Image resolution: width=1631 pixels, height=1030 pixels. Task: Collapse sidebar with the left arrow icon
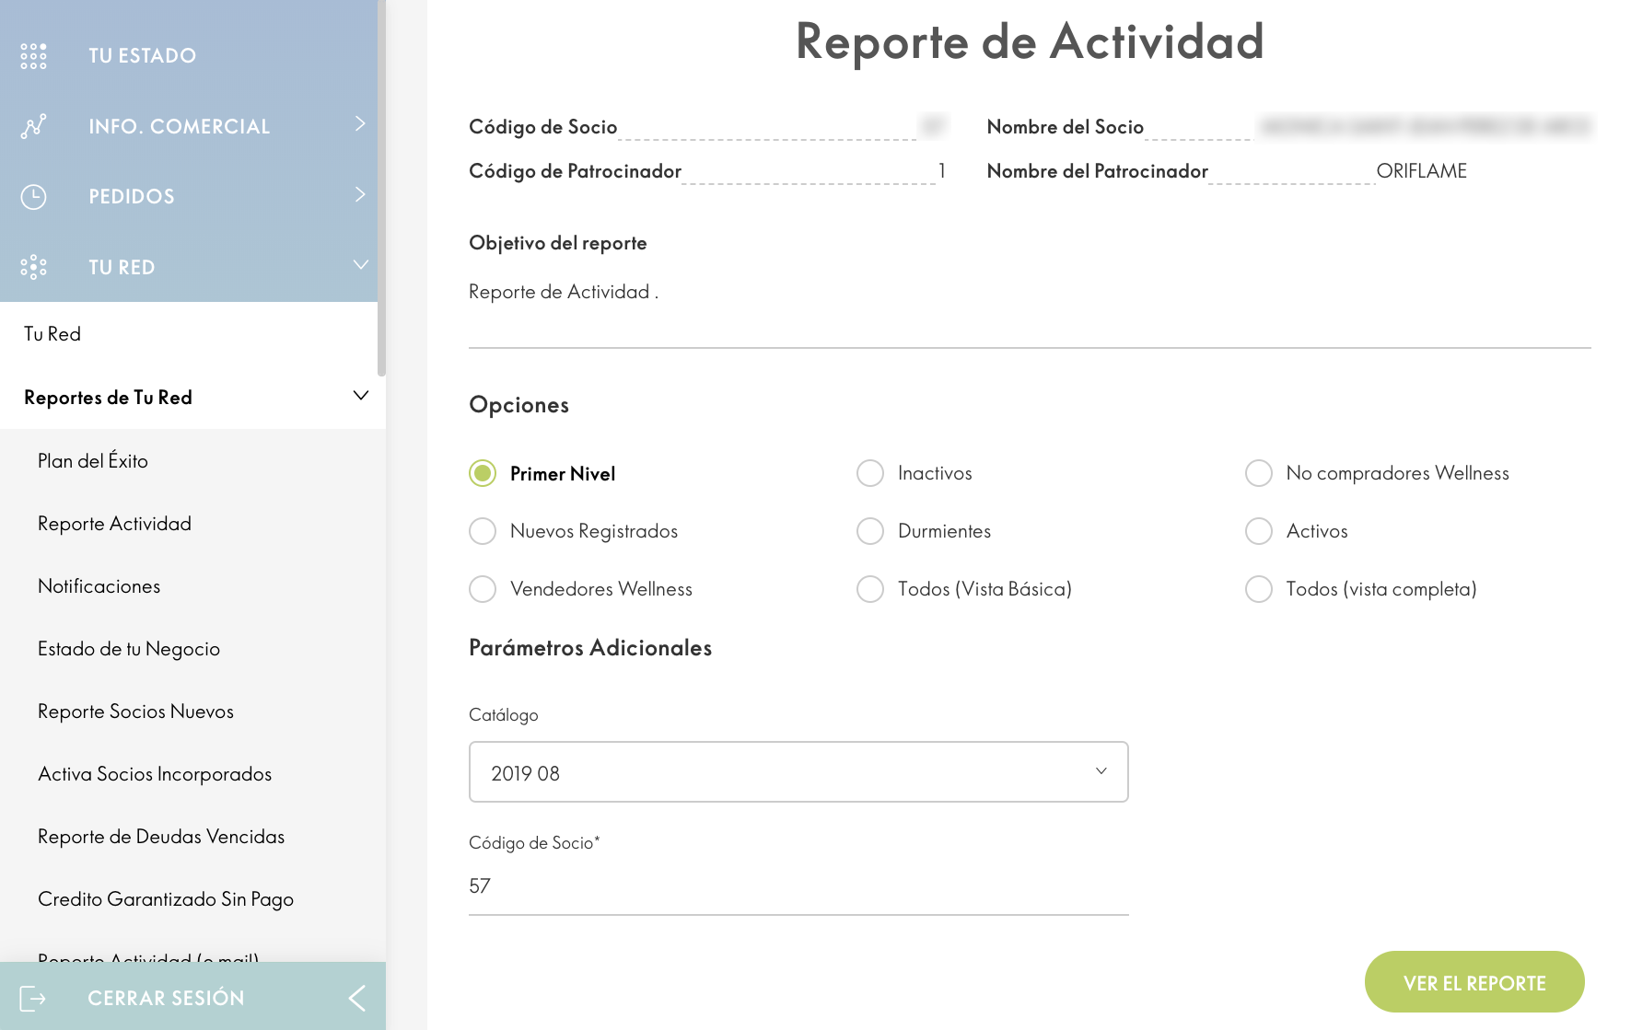(x=357, y=998)
